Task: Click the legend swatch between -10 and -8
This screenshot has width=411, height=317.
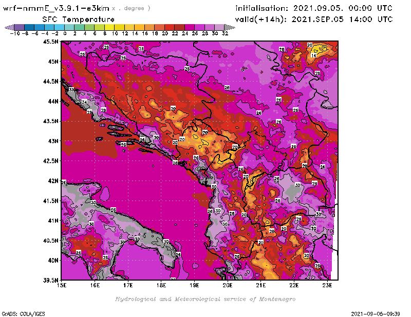Action: click(x=20, y=27)
